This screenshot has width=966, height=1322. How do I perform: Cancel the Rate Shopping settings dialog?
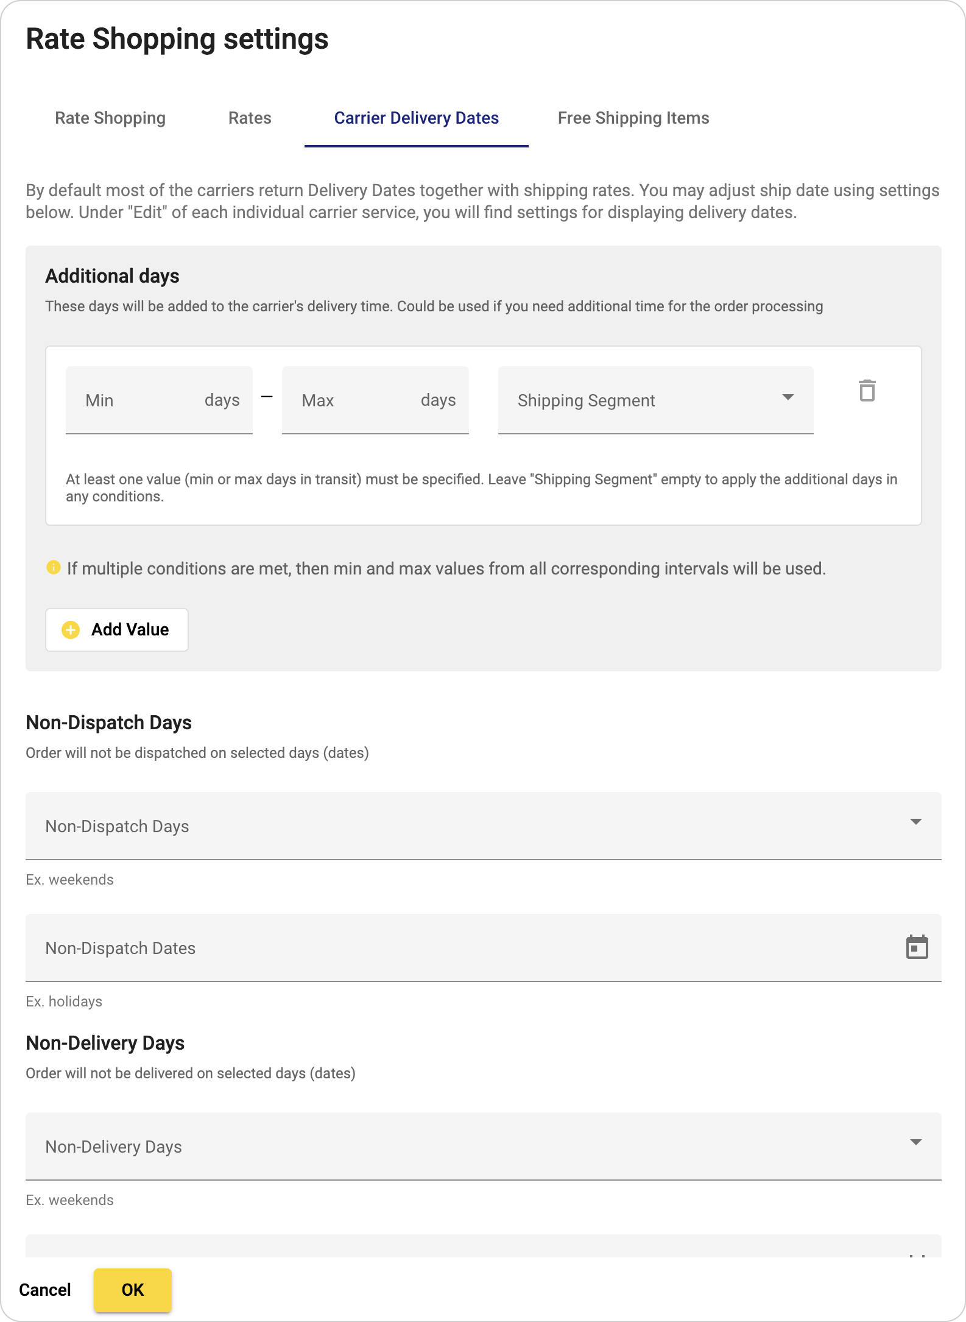pyautogui.click(x=45, y=1290)
